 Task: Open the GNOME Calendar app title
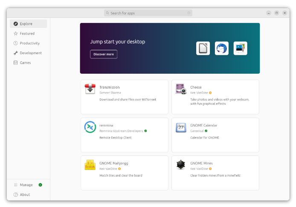pyautogui.click(x=204, y=125)
